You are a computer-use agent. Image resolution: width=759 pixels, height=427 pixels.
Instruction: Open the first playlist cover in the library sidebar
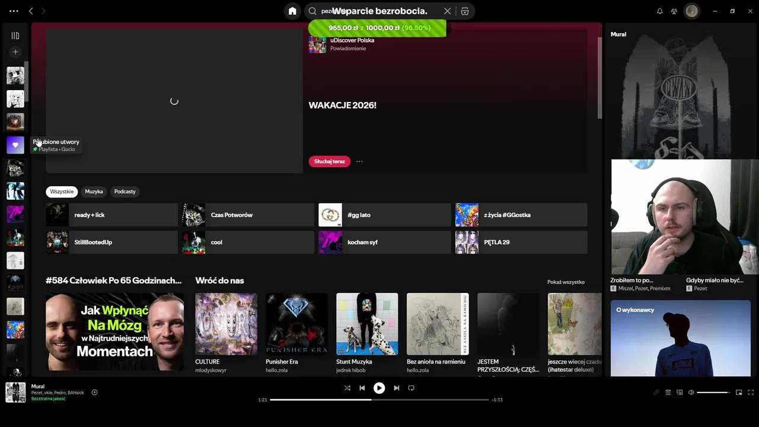15,75
